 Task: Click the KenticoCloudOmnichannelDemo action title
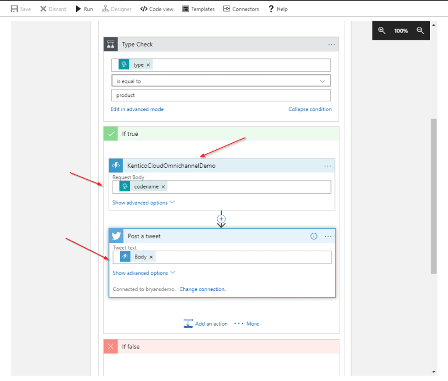tap(171, 166)
